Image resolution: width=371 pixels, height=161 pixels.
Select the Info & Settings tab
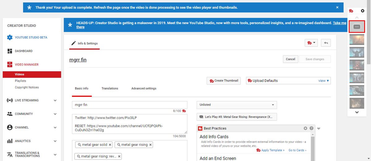(x=84, y=43)
